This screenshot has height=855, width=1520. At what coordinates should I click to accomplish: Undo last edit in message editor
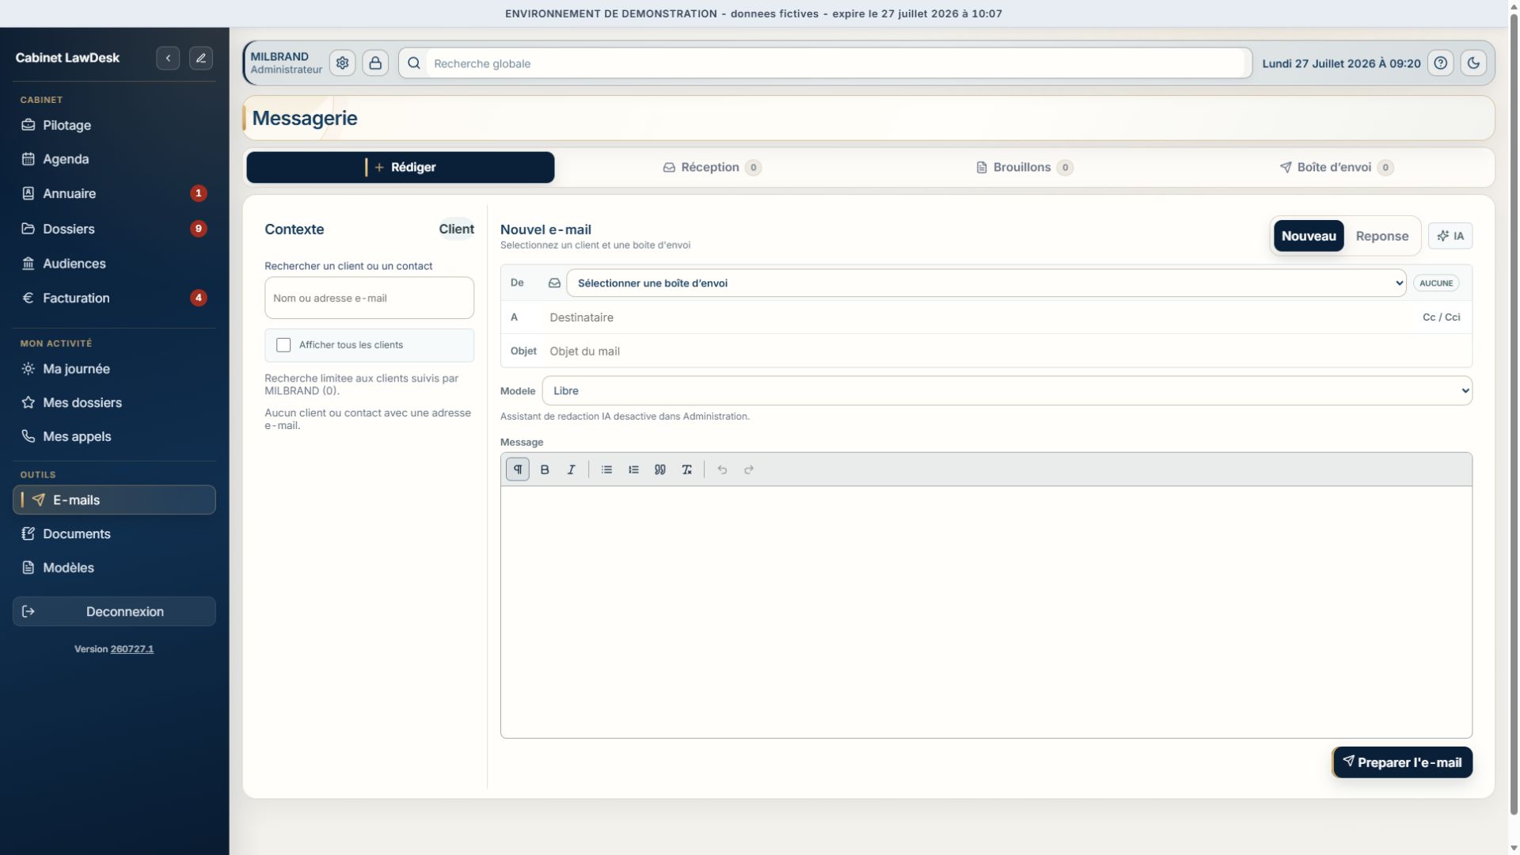[722, 469]
